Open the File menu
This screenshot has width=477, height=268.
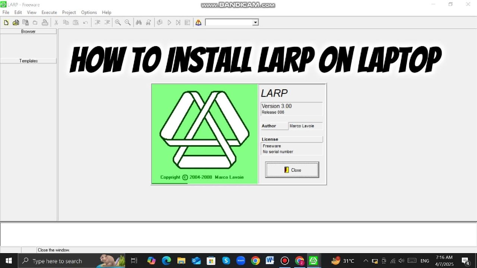point(6,12)
